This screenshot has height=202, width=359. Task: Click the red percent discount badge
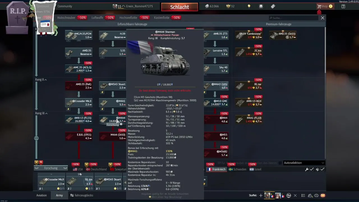41,162
